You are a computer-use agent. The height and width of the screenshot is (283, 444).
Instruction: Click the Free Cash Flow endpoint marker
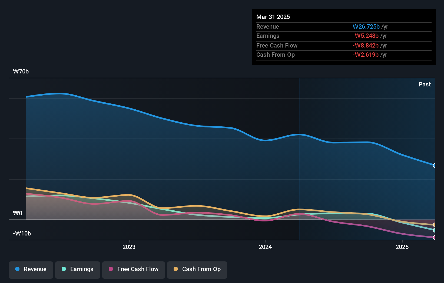435,237
